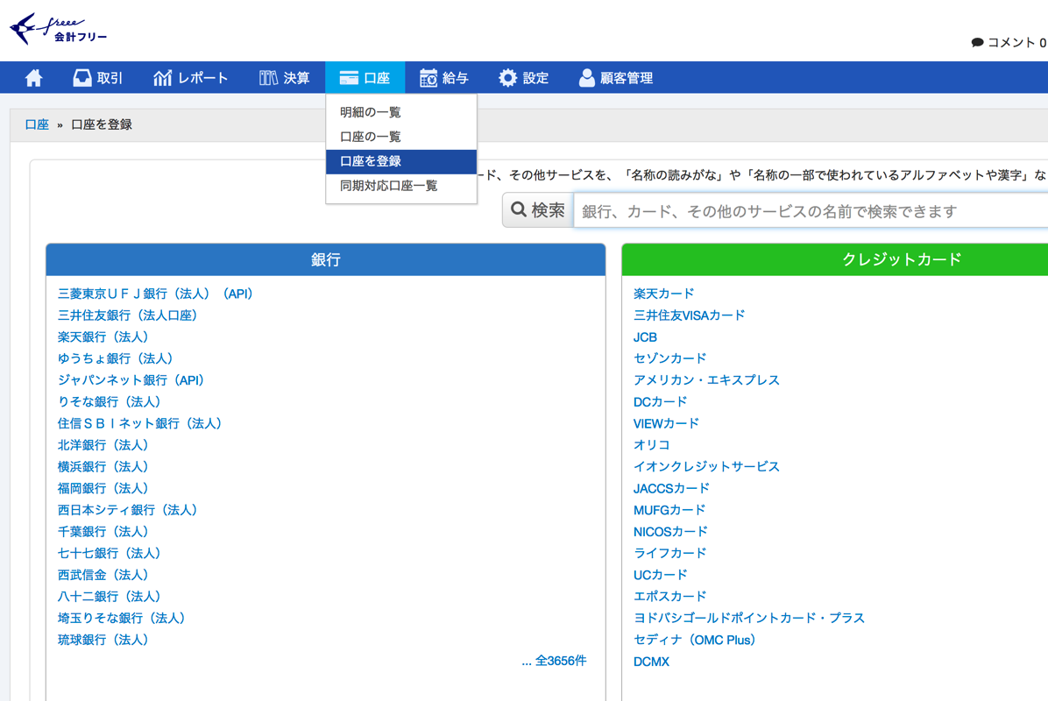Viewport: 1048px width, 701px height.
Task: Open 西武信金（法人） link
Action: [103, 575]
